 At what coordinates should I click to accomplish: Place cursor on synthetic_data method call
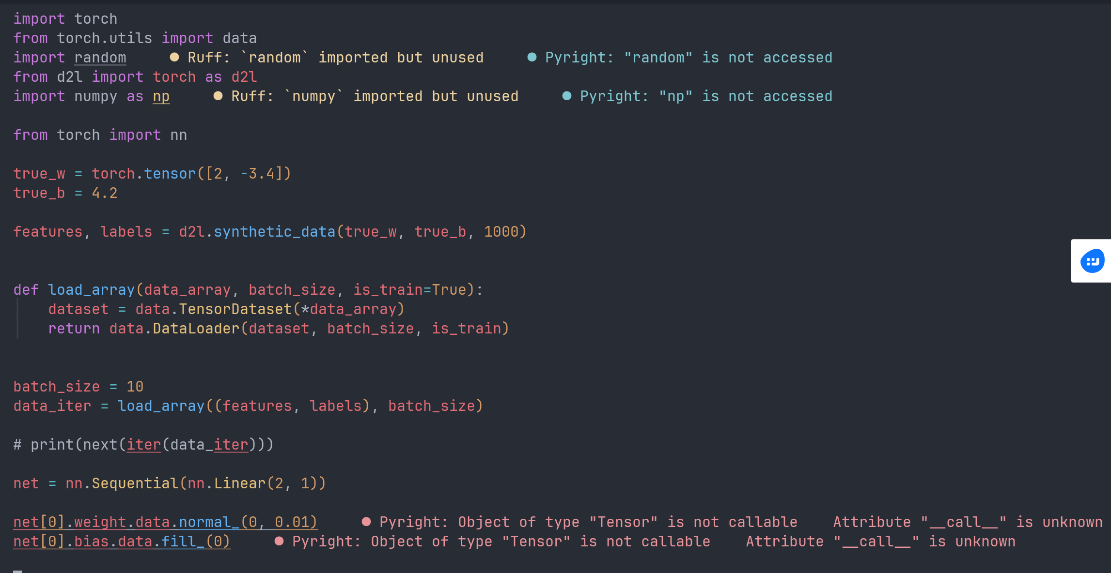click(x=274, y=232)
